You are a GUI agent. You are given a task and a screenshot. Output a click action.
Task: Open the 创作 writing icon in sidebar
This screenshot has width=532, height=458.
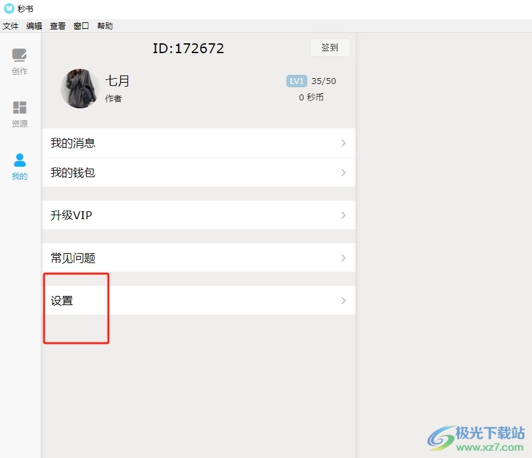tap(19, 55)
